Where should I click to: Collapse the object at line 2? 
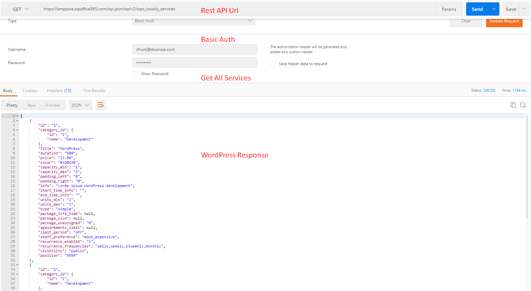coord(17,121)
